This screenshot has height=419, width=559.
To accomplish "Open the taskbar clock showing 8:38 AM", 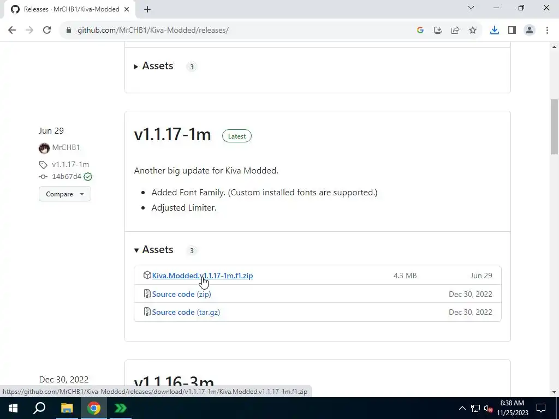I will pos(512,408).
